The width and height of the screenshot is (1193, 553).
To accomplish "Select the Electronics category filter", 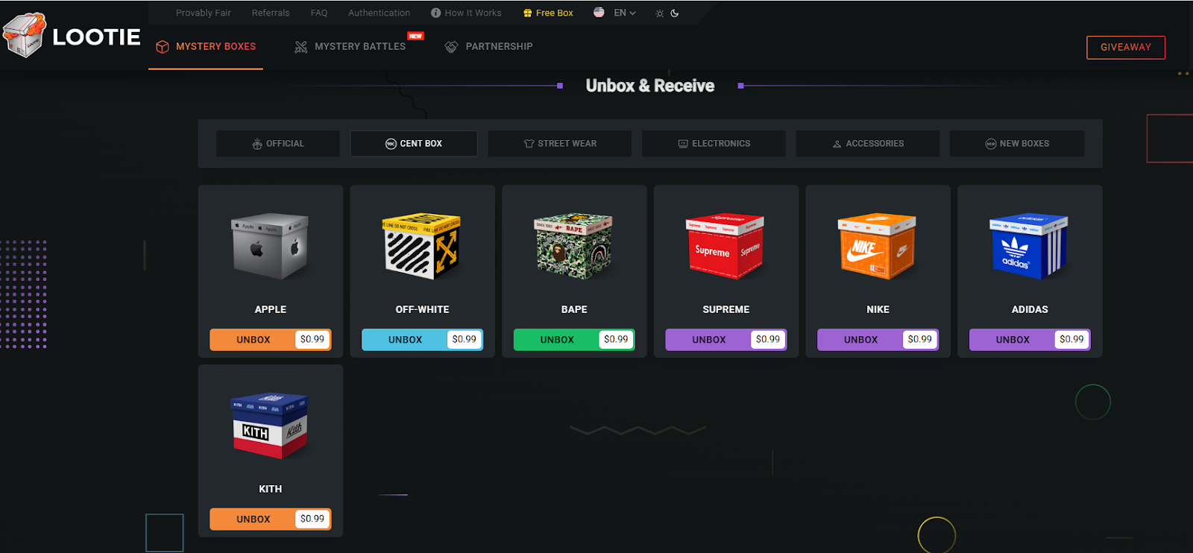I will [714, 144].
